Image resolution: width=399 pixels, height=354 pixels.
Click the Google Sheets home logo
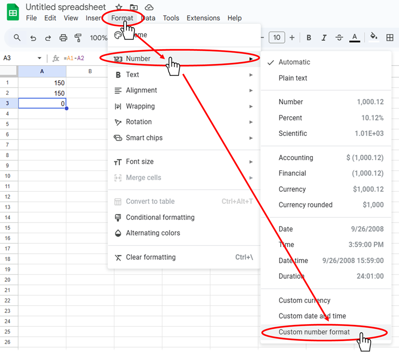pyautogui.click(x=13, y=13)
